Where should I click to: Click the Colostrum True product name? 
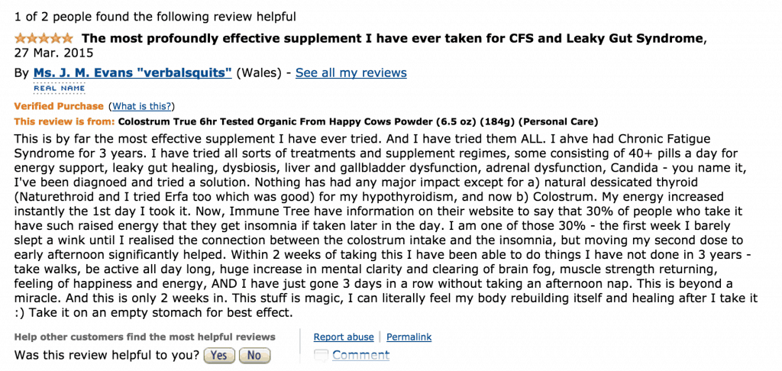[357, 121]
